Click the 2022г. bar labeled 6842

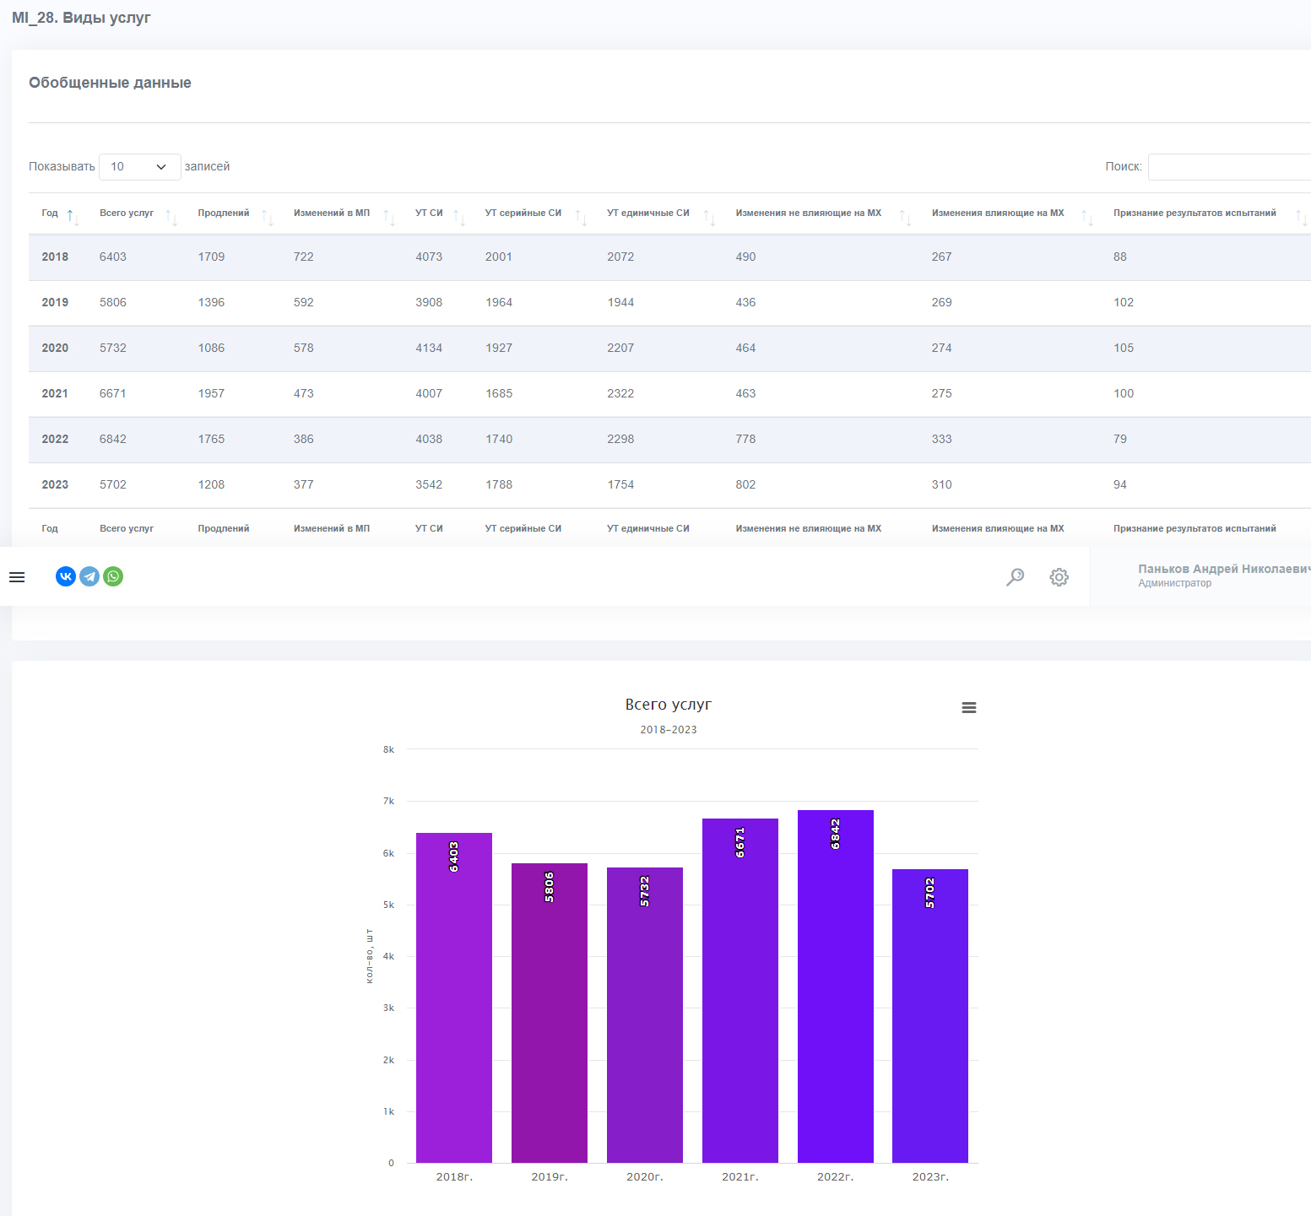tap(835, 986)
